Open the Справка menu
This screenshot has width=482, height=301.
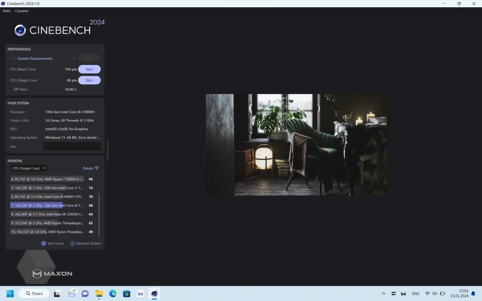[x=22, y=11]
